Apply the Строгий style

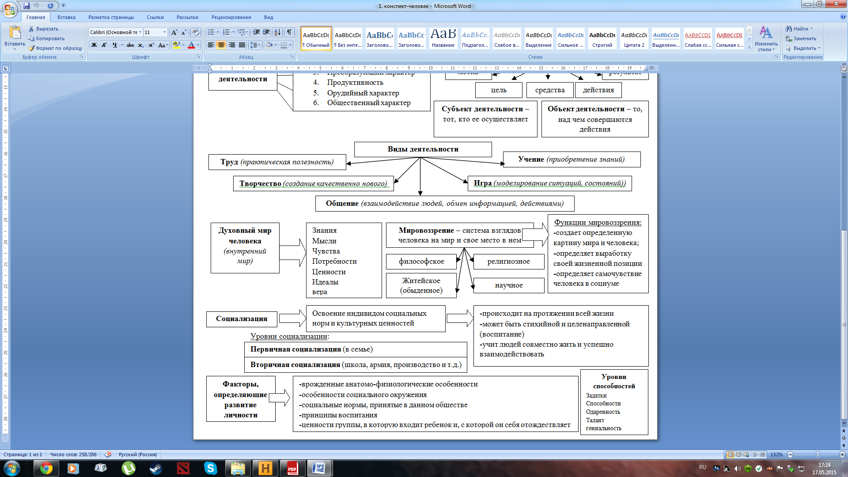coord(602,38)
